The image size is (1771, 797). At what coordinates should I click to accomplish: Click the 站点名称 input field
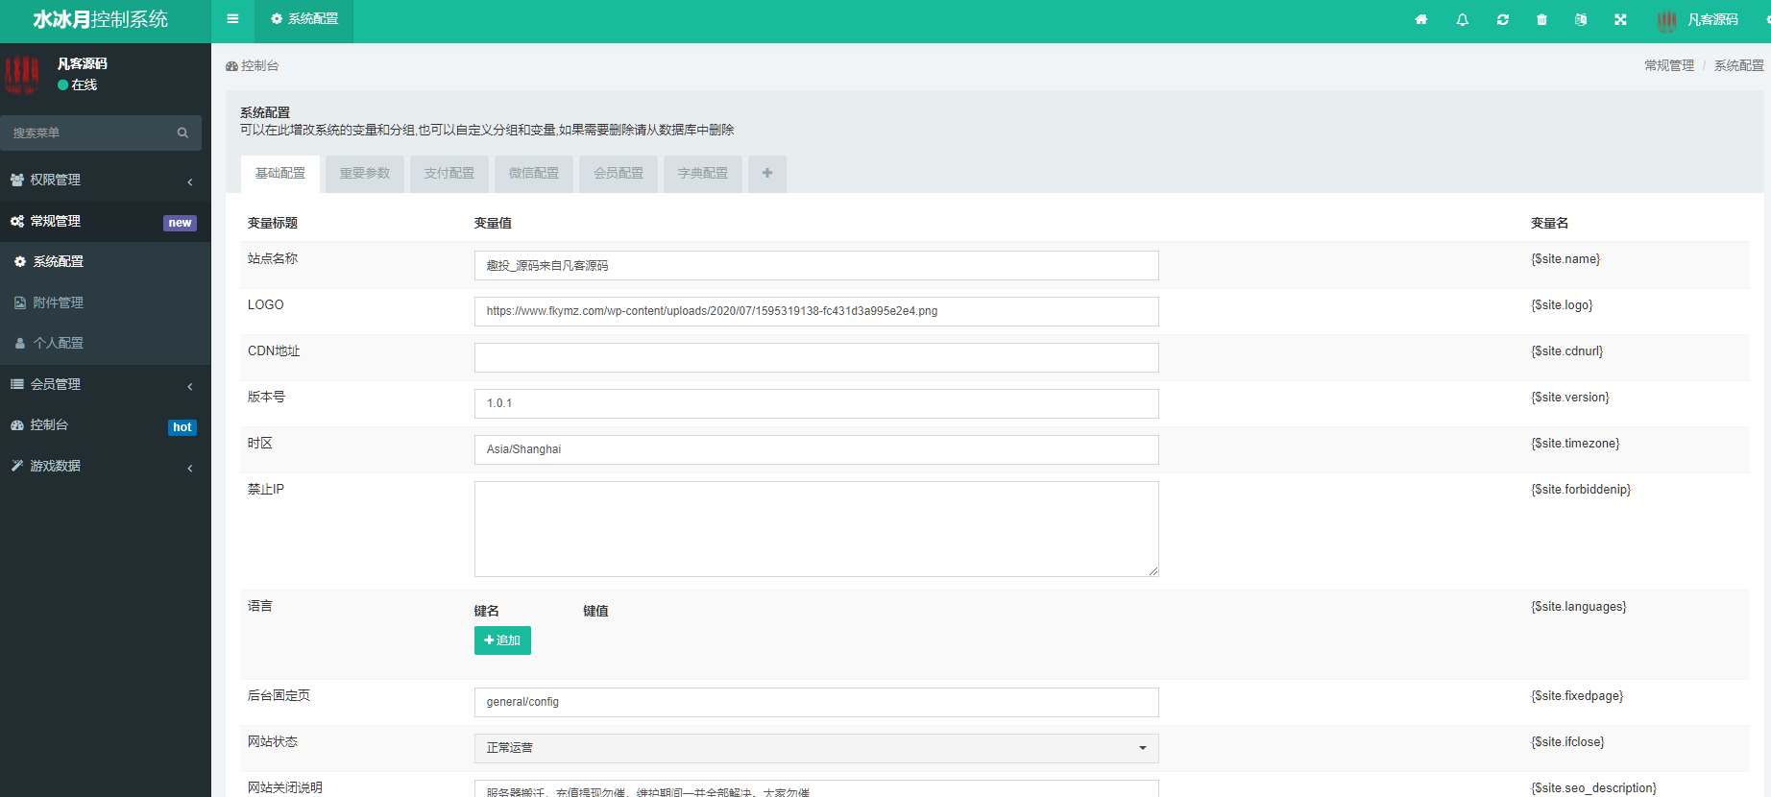(815, 266)
